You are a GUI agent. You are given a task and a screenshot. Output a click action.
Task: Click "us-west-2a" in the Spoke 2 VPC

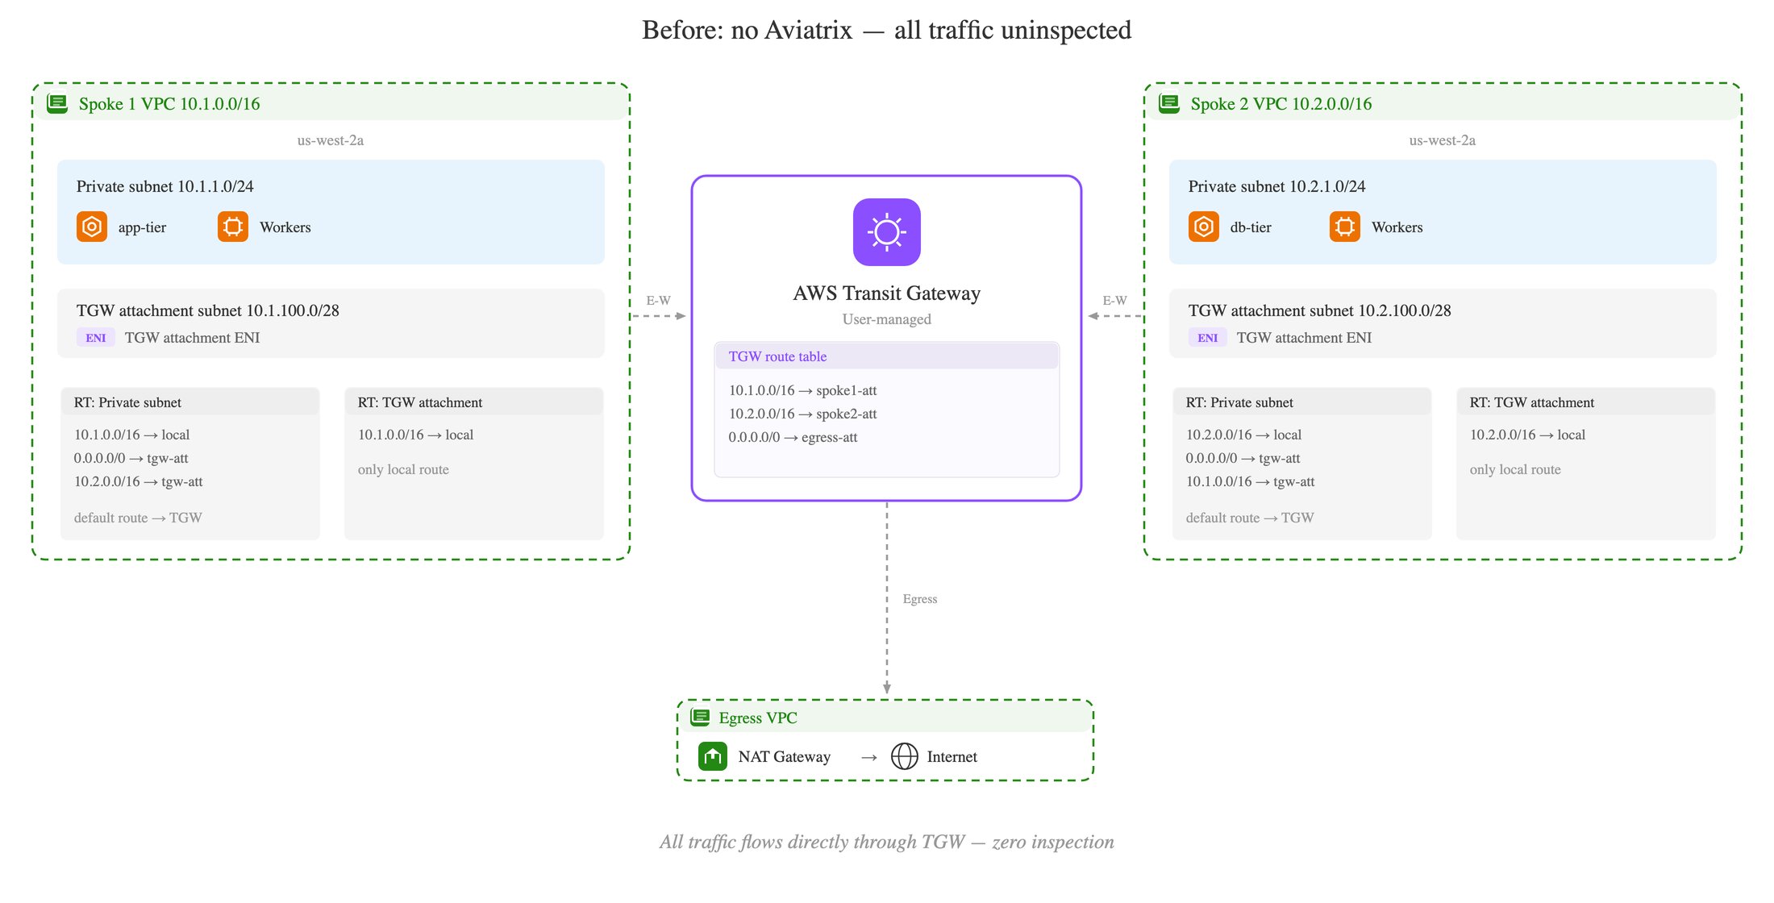1443,140
